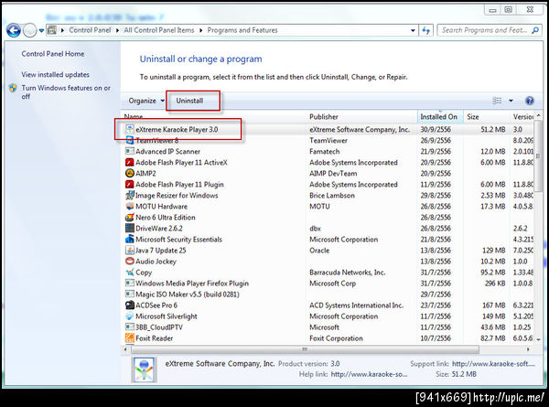Refresh the Programs and Features page
The width and height of the screenshot is (549, 407).
pos(425,30)
